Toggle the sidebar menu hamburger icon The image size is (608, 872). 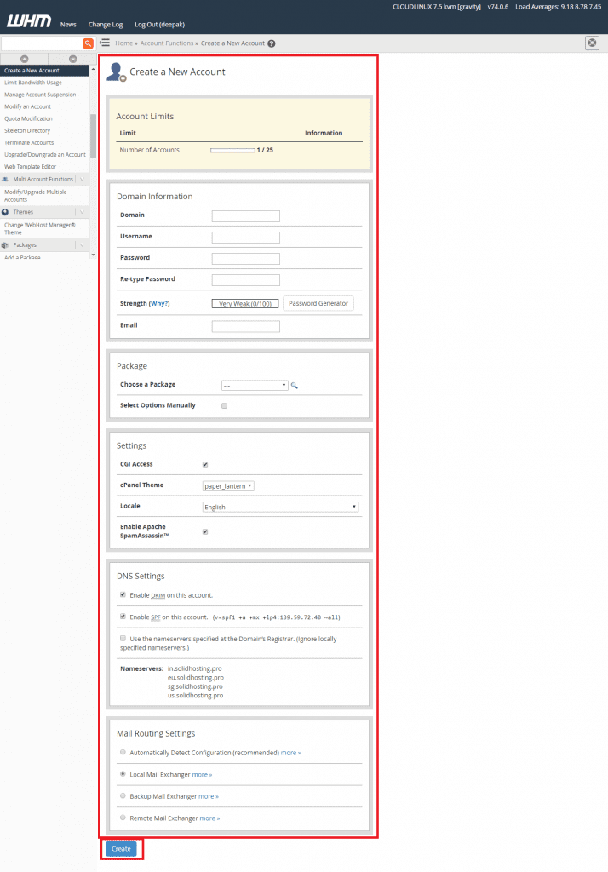pyautogui.click(x=104, y=43)
